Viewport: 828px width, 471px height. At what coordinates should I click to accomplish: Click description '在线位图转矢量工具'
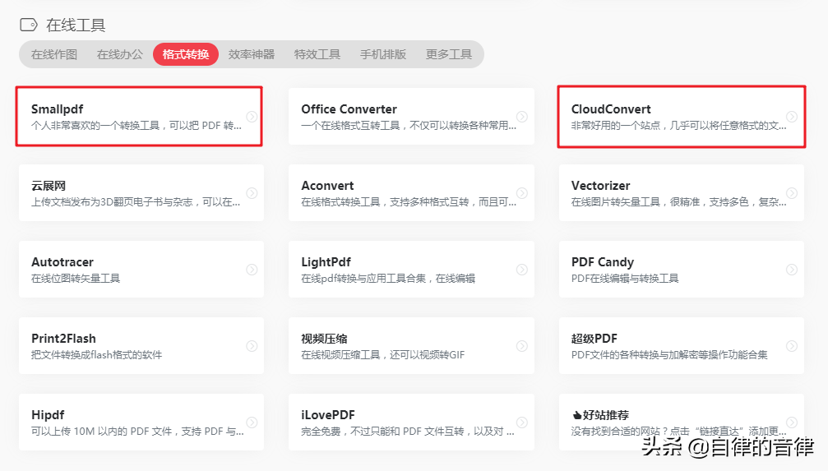click(x=76, y=279)
